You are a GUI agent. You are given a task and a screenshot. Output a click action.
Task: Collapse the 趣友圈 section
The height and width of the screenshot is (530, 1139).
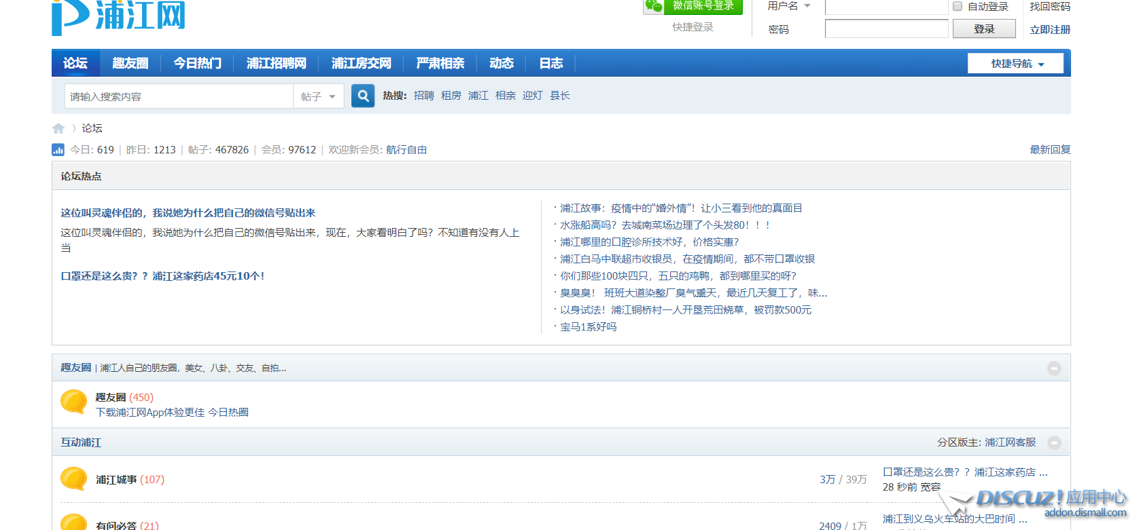[x=1054, y=368]
